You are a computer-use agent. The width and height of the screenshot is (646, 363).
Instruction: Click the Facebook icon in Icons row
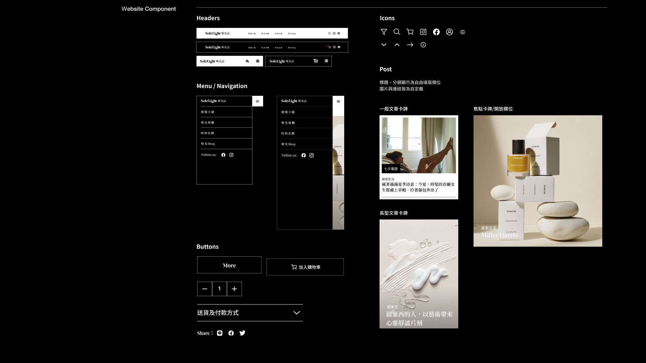[x=436, y=32]
